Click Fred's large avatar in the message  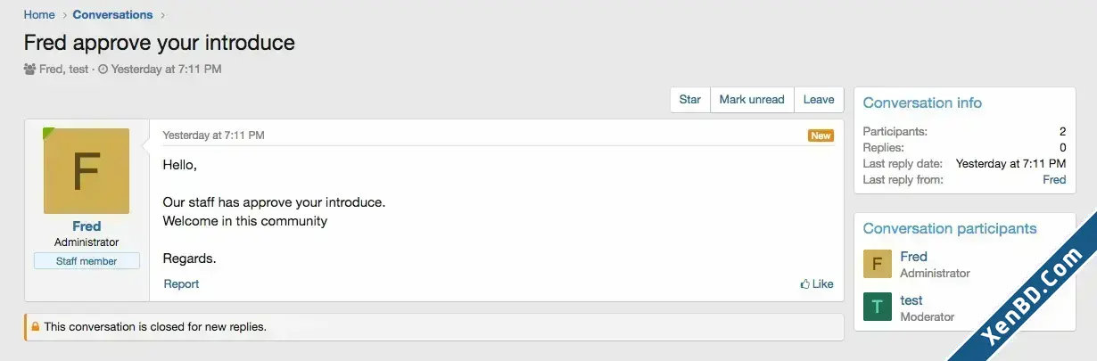coord(87,171)
